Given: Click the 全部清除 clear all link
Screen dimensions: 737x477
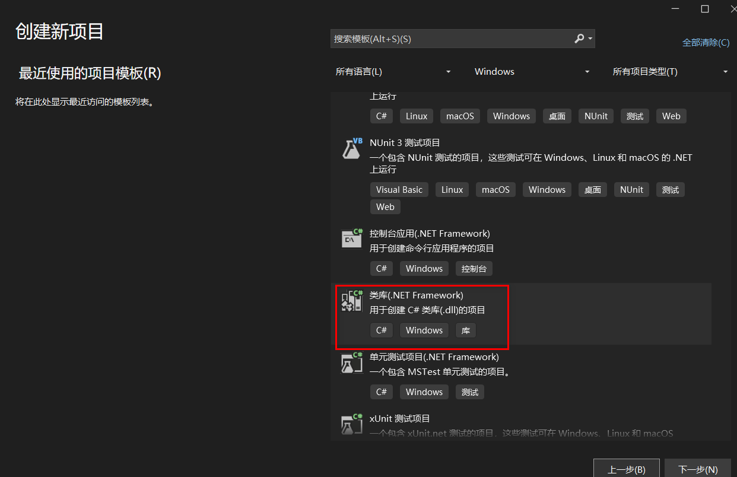Looking at the screenshot, I should [x=706, y=43].
